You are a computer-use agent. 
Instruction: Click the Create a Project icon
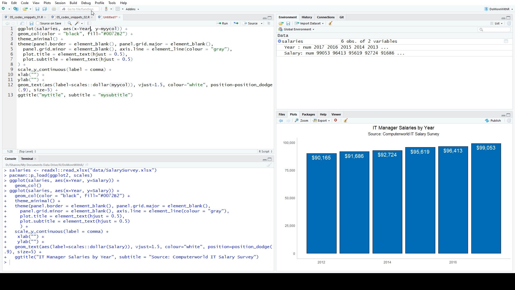tap(16, 9)
